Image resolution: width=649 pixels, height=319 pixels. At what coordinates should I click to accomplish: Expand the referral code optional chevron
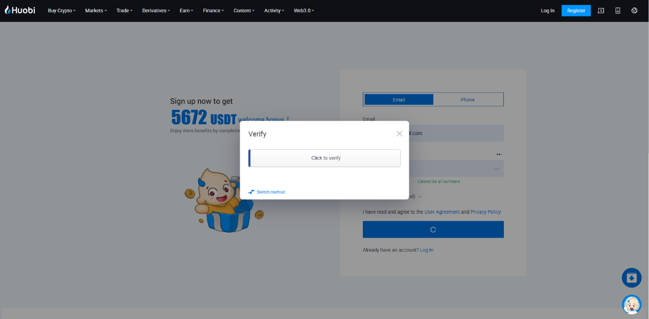[420, 196]
